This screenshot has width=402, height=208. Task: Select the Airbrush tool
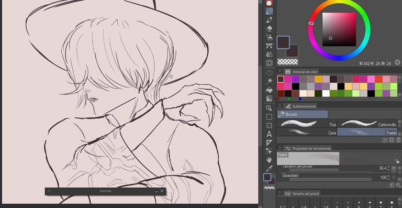(x=269, y=37)
